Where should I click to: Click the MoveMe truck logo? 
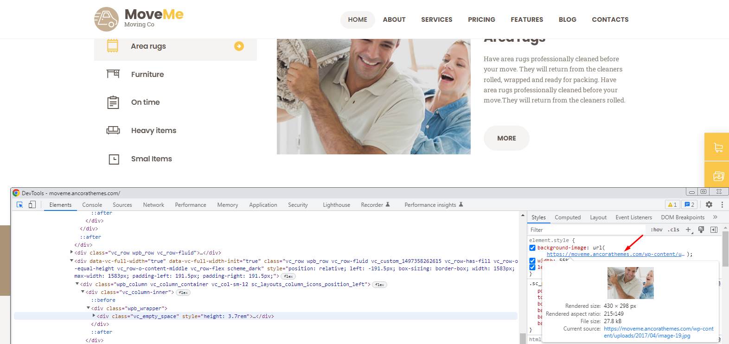coord(107,19)
